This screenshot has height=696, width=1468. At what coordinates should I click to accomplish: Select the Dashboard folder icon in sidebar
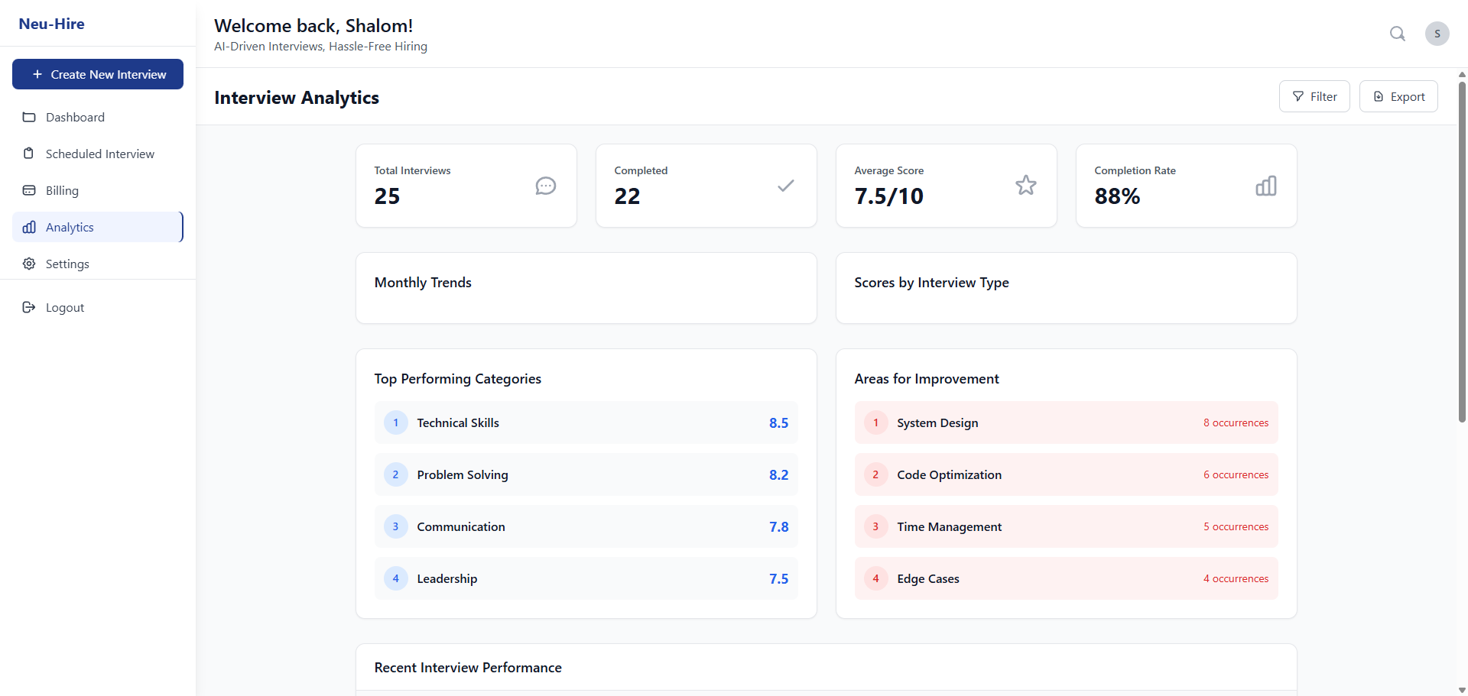coord(29,117)
